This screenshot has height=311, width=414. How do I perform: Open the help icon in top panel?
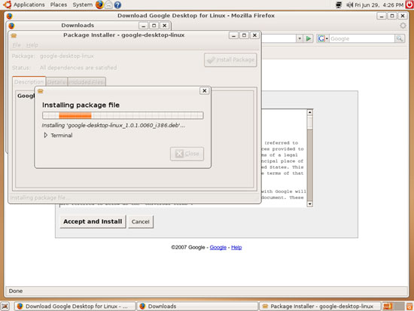click(117, 5)
